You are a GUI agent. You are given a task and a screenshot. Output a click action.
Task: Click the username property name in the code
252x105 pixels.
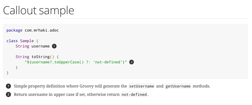pos(40,46)
